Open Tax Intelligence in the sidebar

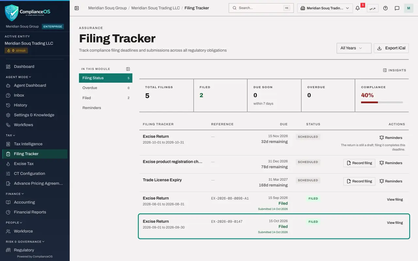35,144
